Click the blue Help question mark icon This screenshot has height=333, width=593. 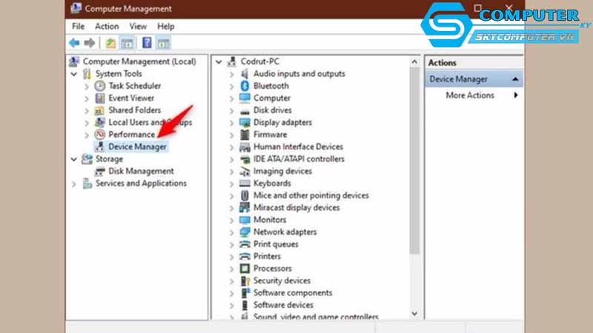147,43
